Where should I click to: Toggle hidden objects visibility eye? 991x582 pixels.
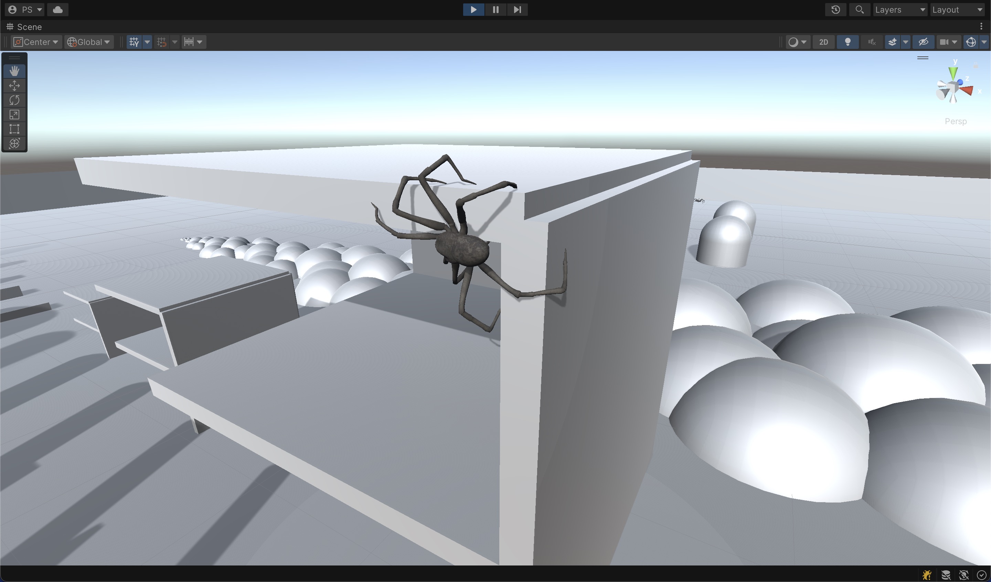tap(923, 42)
